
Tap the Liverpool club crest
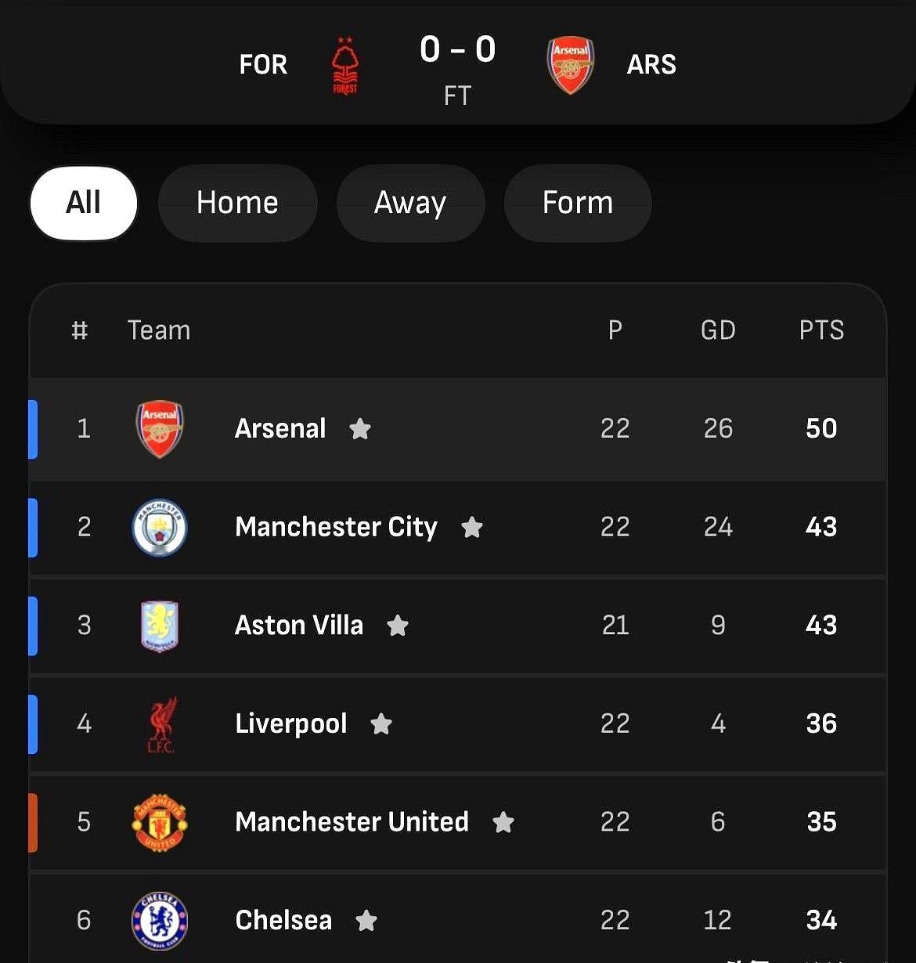161,724
